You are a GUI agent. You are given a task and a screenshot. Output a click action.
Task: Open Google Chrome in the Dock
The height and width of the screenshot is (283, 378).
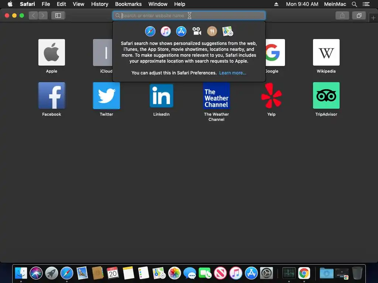point(304,273)
